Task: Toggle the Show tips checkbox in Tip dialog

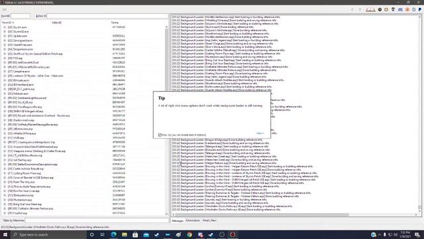Action: (x=160, y=135)
